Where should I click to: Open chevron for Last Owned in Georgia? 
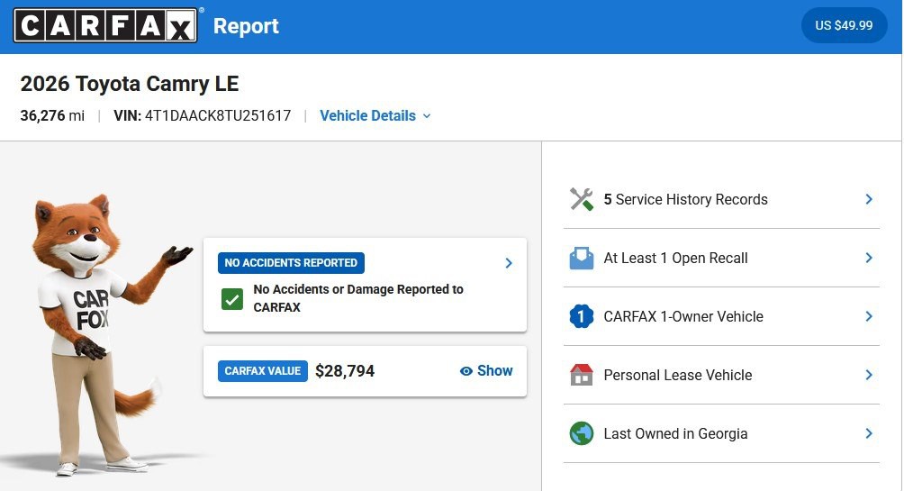(869, 433)
